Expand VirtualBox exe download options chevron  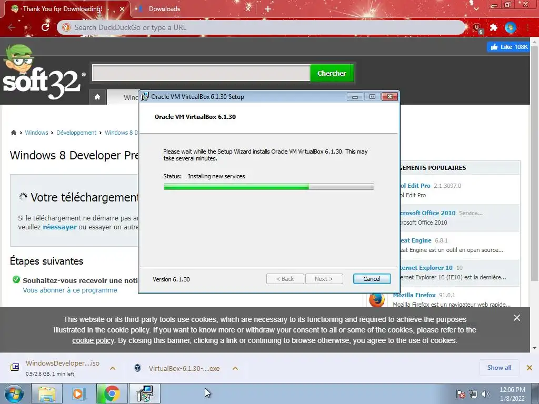(x=235, y=368)
